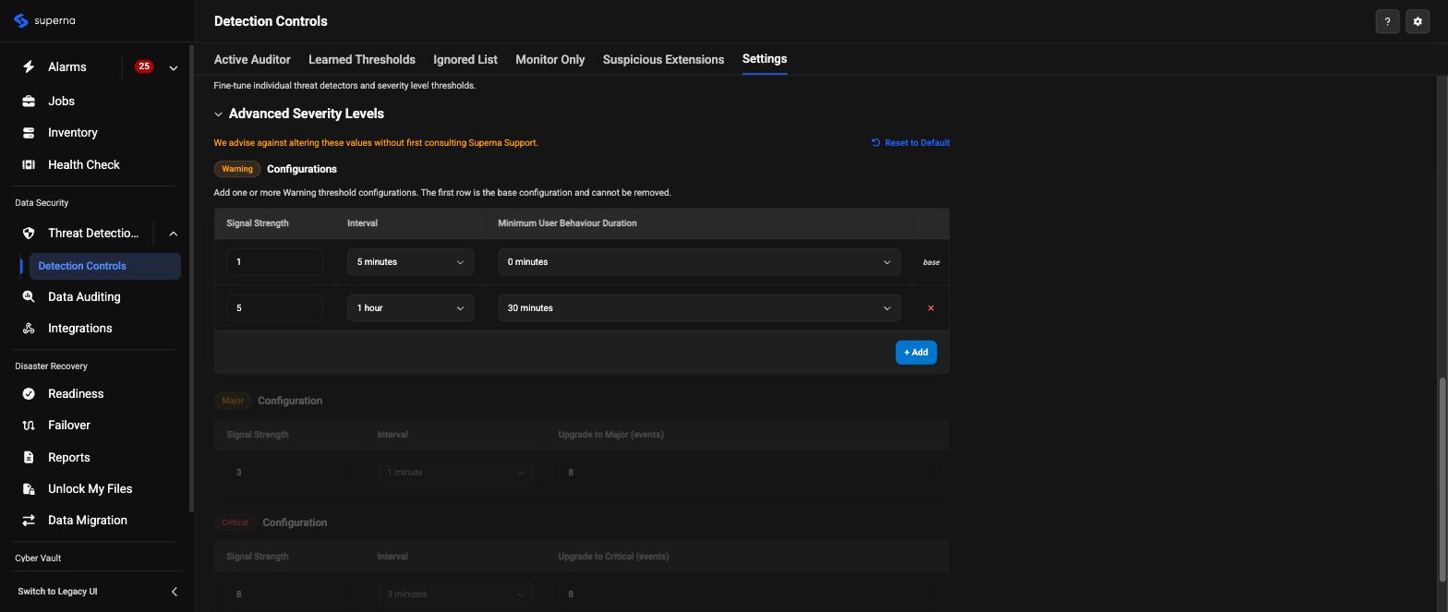Open the 30 minutes duration dropdown
The image size is (1448, 612).
tap(699, 308)
